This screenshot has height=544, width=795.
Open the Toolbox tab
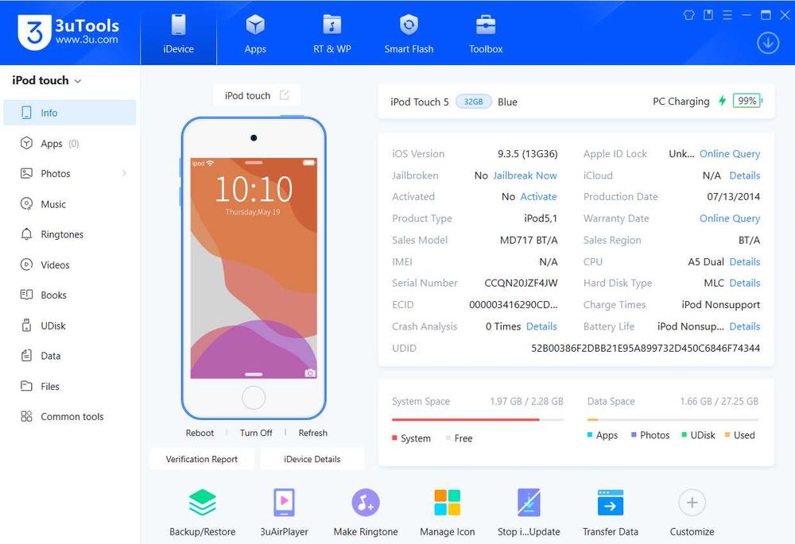(x=486, y=33)
